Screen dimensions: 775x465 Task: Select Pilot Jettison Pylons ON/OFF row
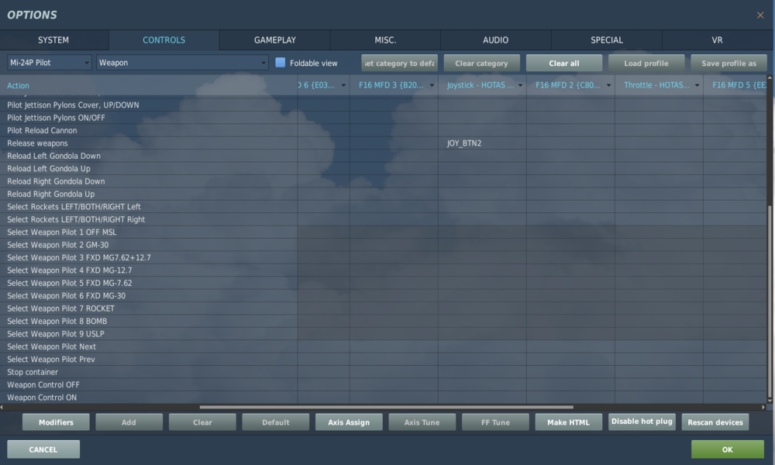(x=148, y=118)
